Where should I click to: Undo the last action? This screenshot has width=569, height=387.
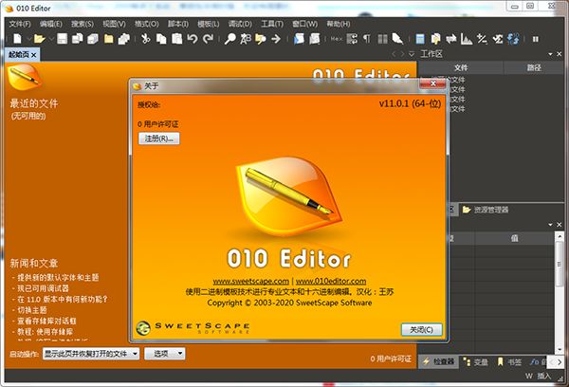193,39
